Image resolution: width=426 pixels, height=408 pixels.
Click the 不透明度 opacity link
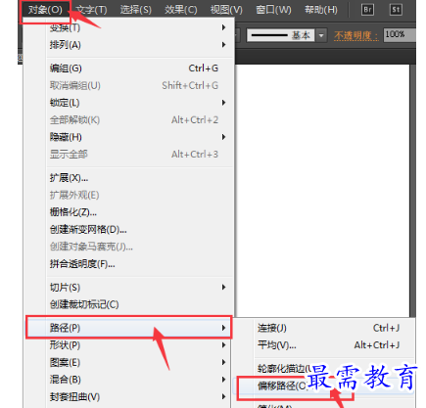click(x=355, y=35)
